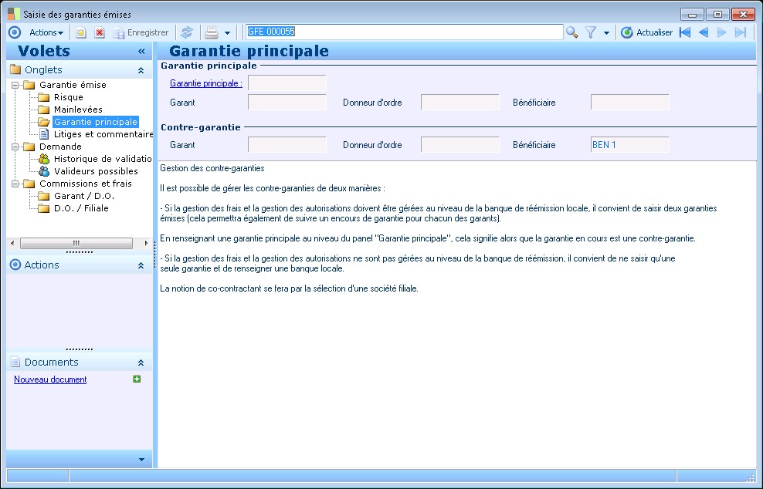
Task: Select Mainlevées in the tree
Action: (78, 110)
